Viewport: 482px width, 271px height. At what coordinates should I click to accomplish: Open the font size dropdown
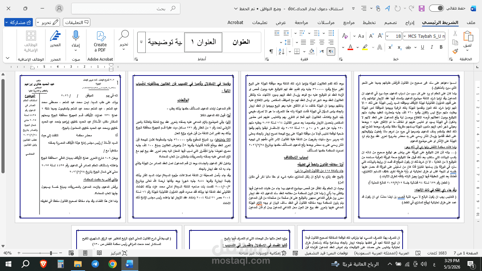(x=388, y=36)
